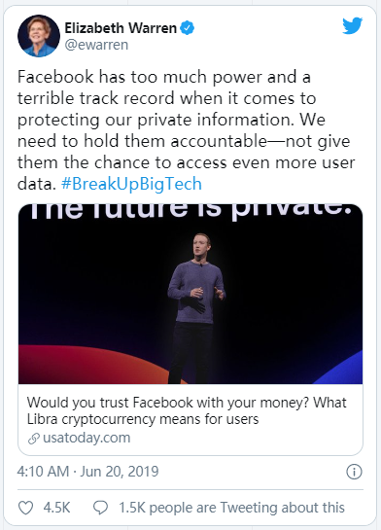Open the usatoday.com link

87,438
